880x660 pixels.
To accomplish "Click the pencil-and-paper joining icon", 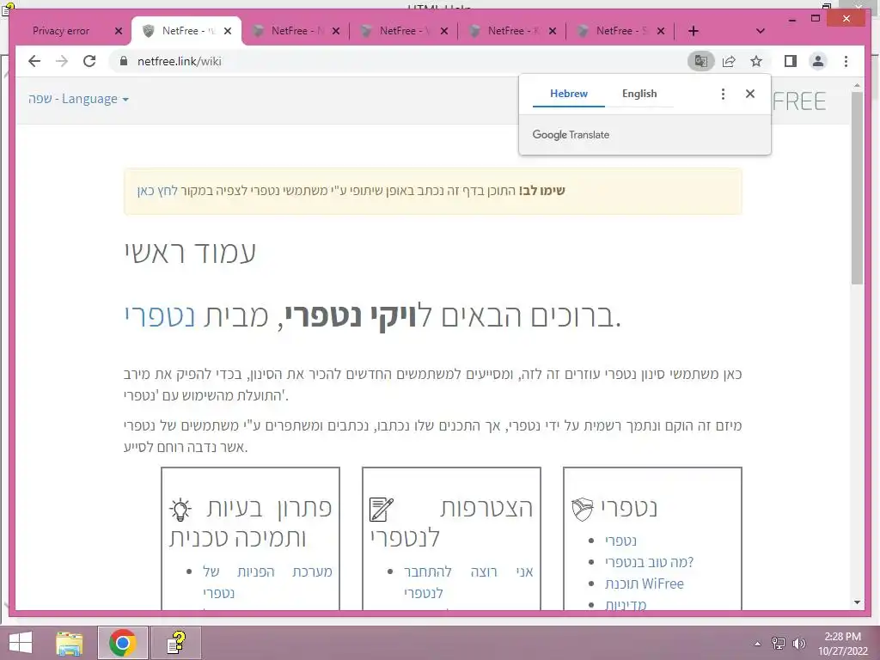I will 382,509.
